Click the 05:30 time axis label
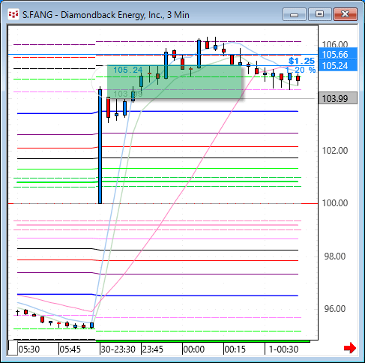The height and width of the screenshot is (363, 365). pos(29,349)
